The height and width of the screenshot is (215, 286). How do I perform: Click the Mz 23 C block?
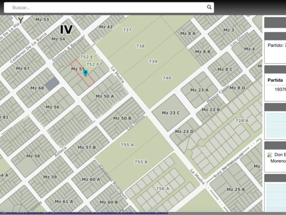[x=171, y=113]
